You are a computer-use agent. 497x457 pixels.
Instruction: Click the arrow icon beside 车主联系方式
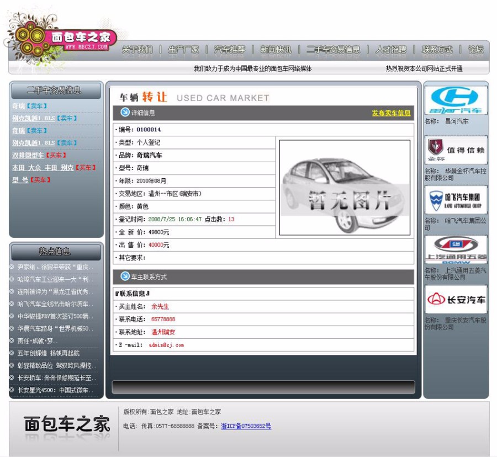tap(124, 277)
